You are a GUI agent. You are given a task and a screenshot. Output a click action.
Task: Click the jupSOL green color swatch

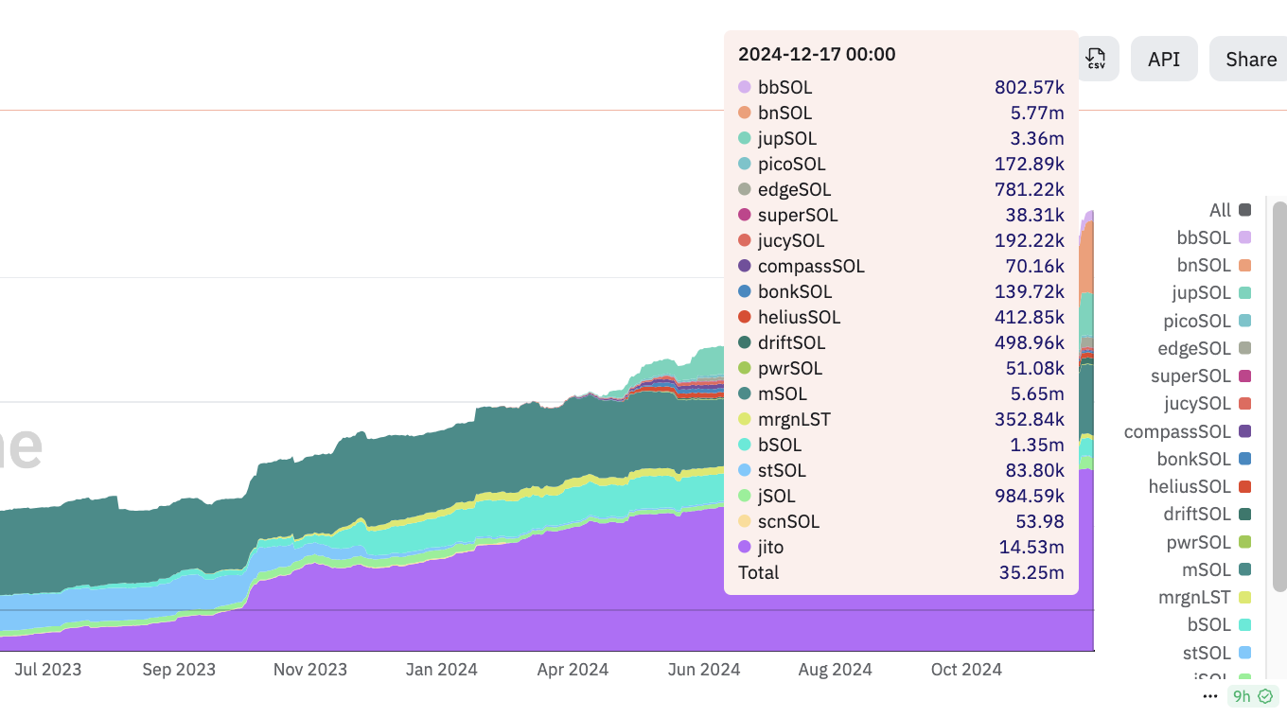click(1244, 293)
